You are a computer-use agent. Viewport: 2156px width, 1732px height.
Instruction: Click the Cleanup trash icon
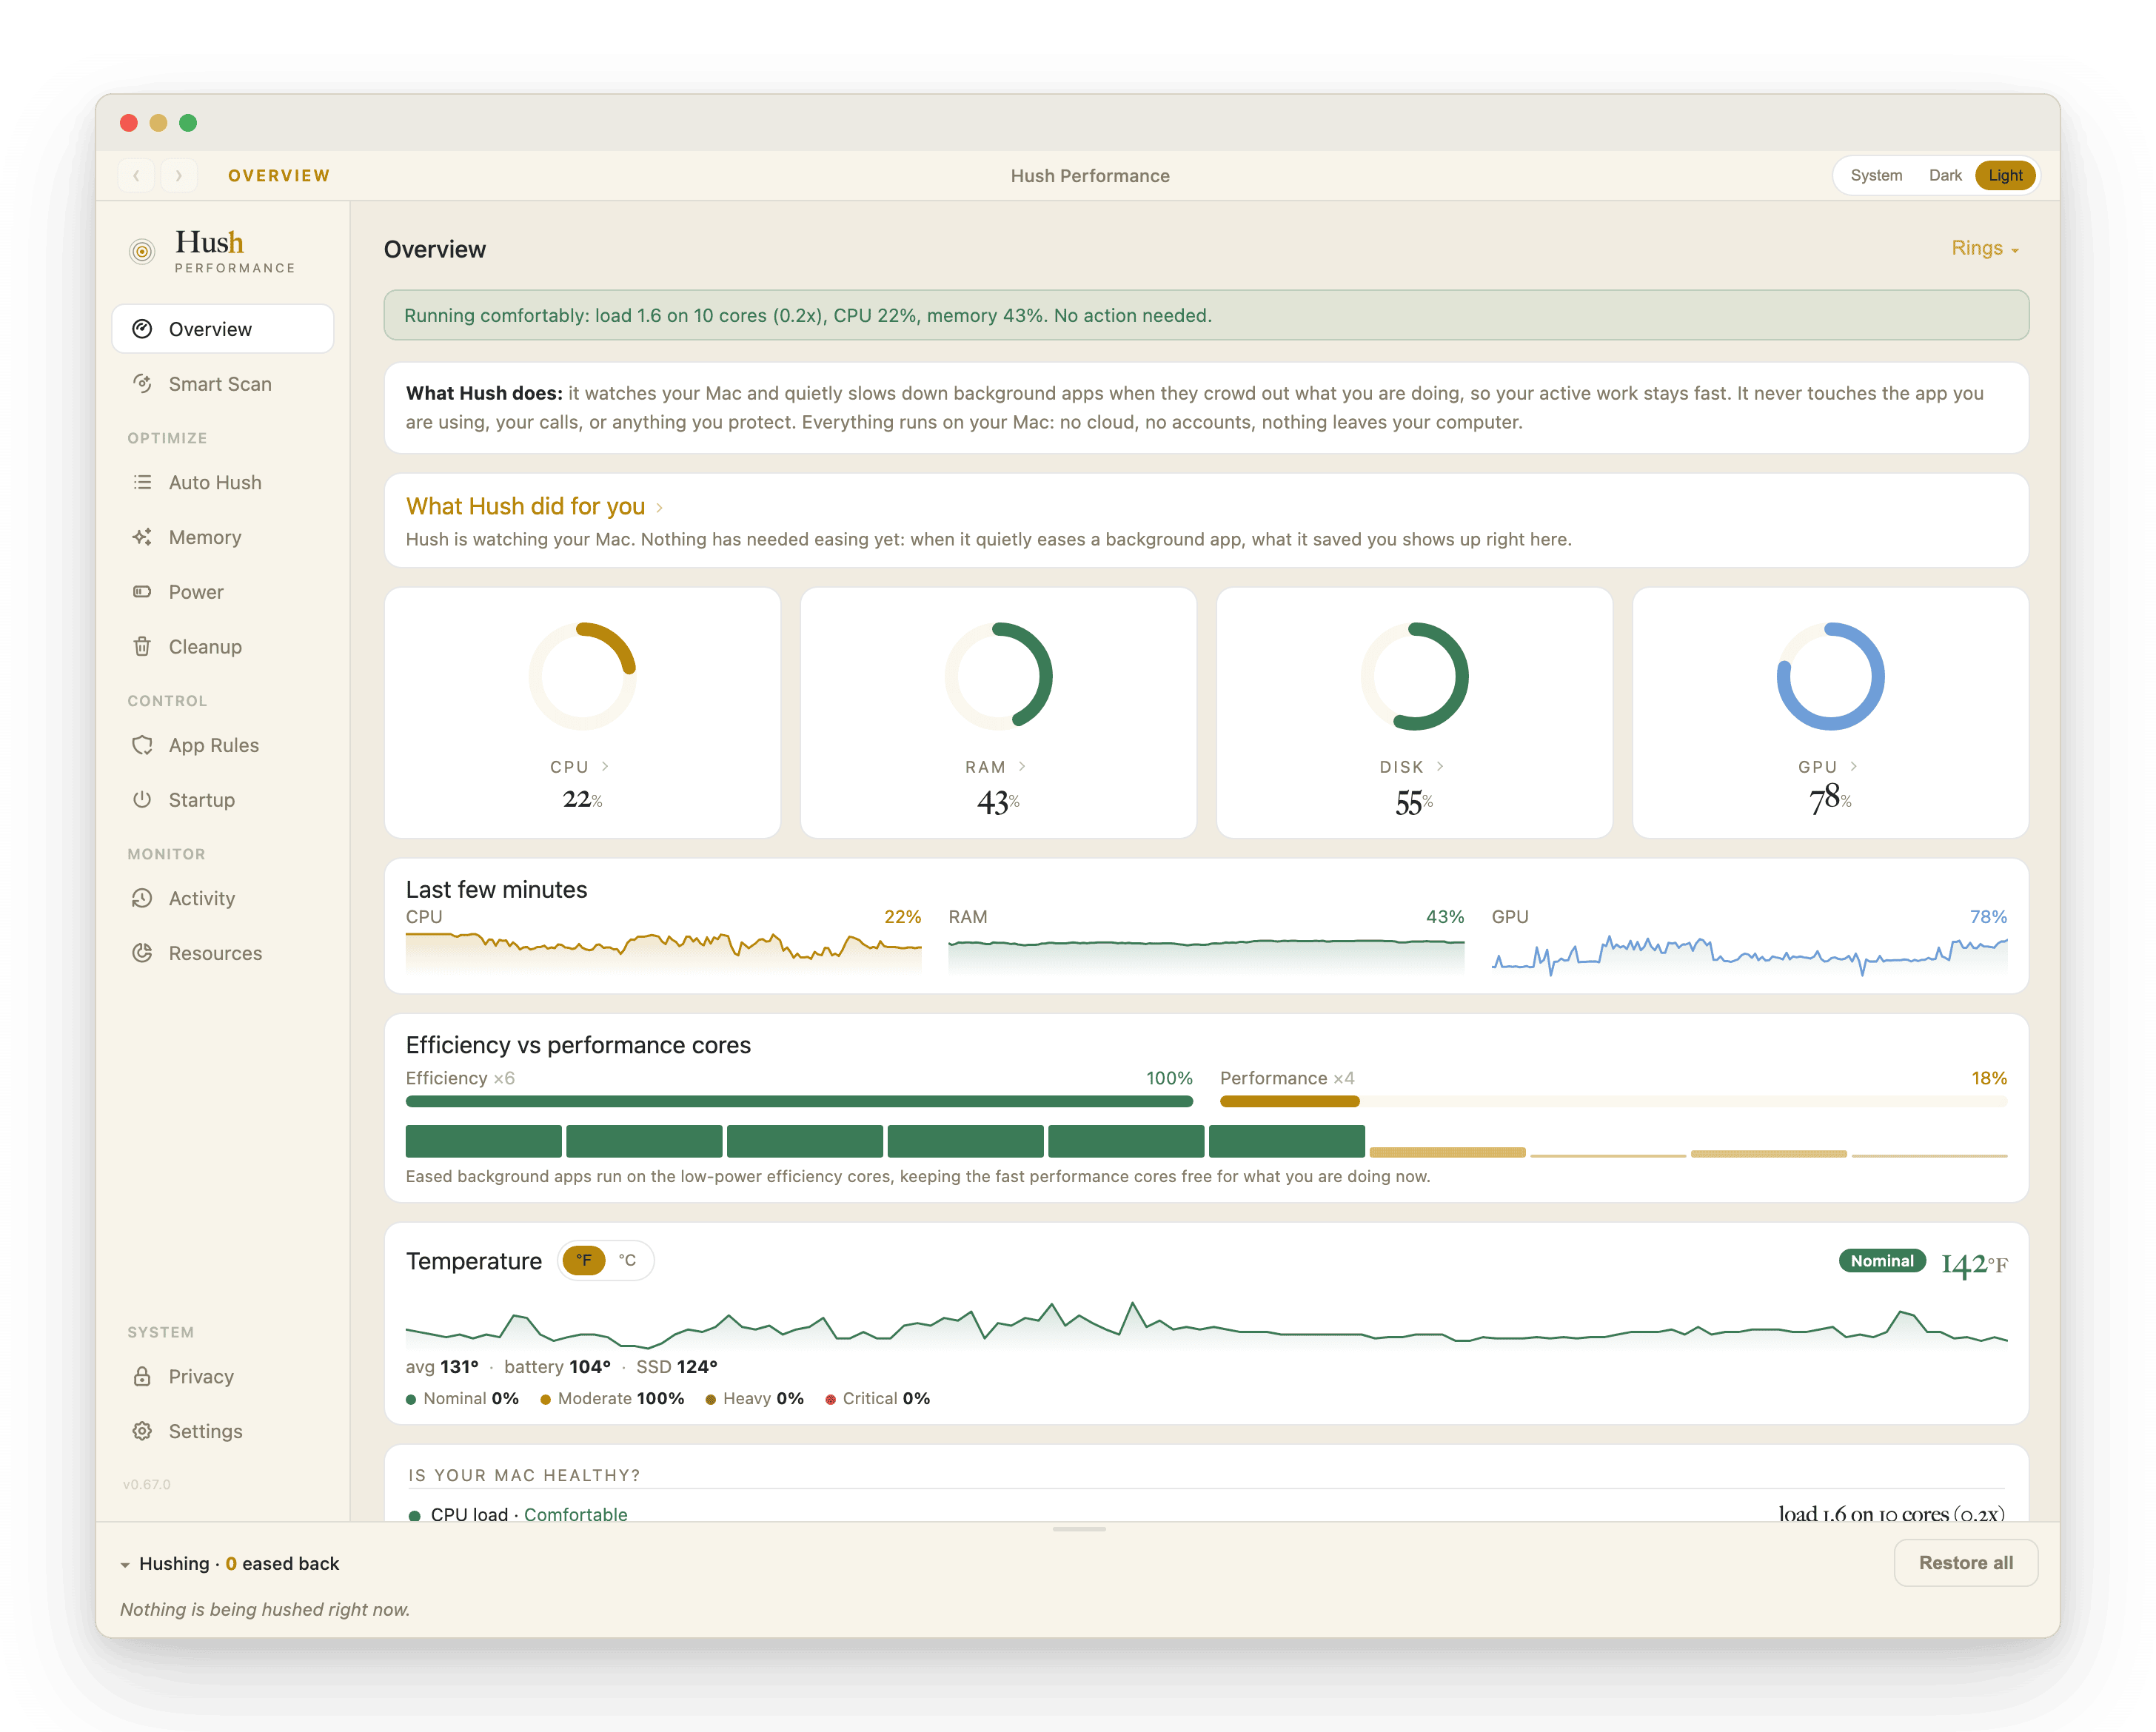point(142,647)
